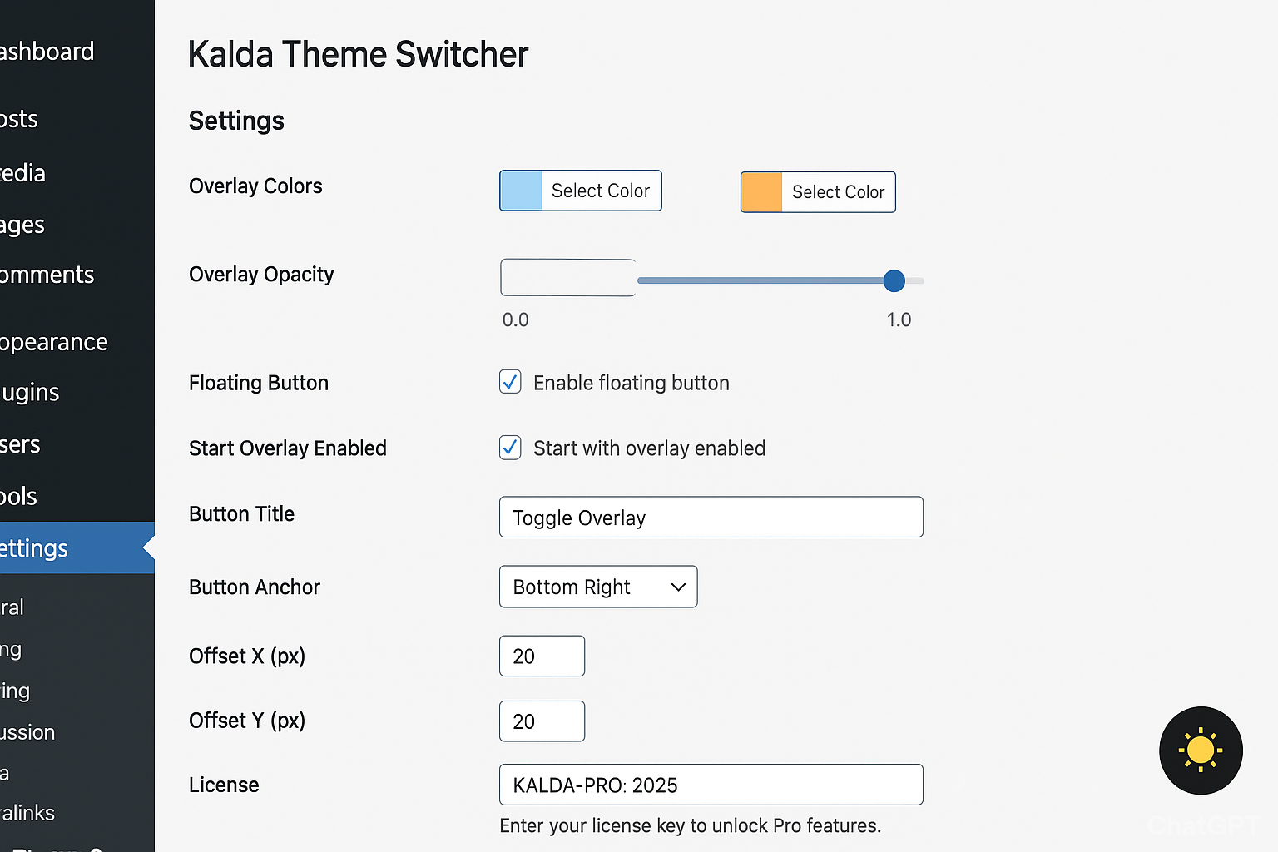Uncheck Start with overlay enabled

pos(510,448)
